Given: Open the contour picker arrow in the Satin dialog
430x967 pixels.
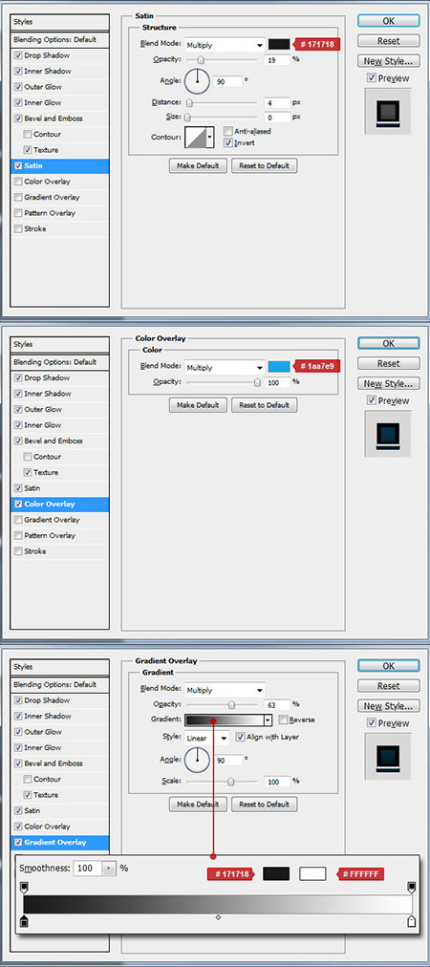Looking at the screenshot, I should point(210,137).
